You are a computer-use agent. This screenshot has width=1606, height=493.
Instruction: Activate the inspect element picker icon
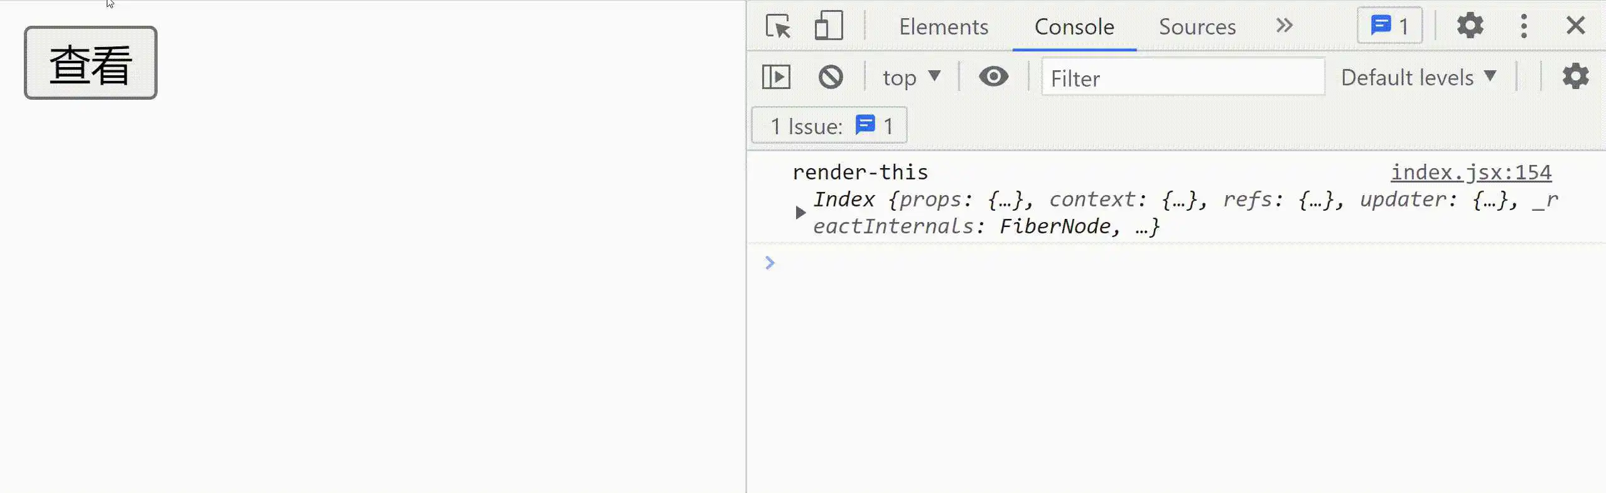coord(779,26)
